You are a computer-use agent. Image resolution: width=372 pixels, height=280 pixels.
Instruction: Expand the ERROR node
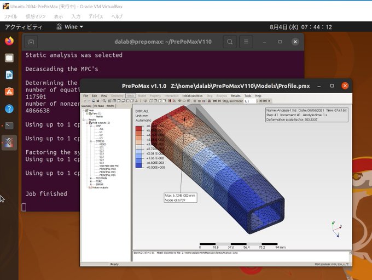click(x=91, y=185)
